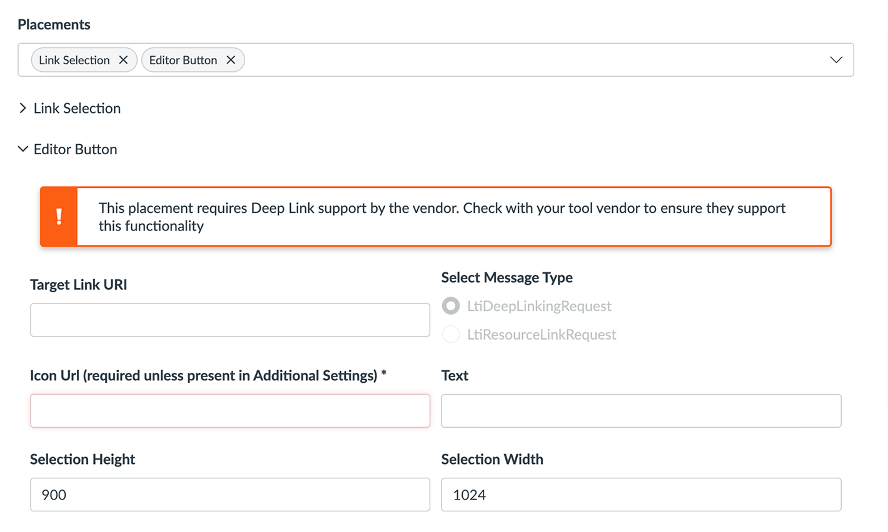Image resolution: width=888 pixels, height=532 pixels.
Task: Click the Text input field
Action: click(641, 411)
